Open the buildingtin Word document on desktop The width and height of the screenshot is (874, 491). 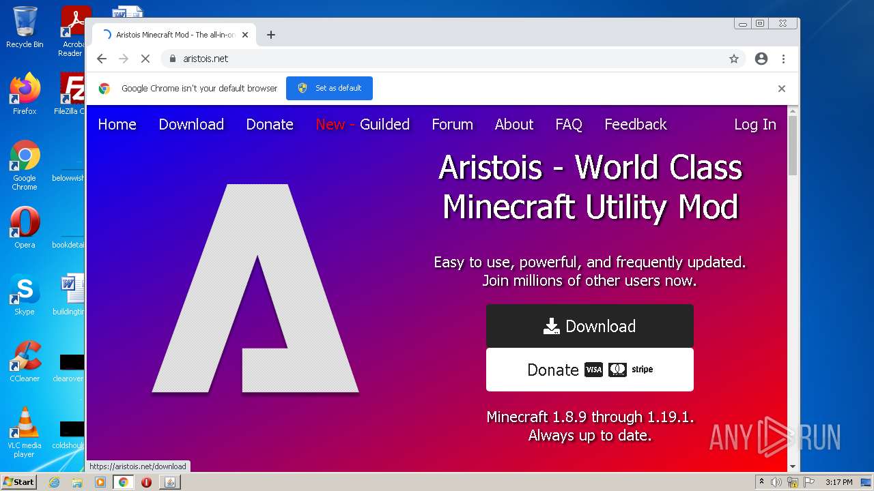(69, 295)
